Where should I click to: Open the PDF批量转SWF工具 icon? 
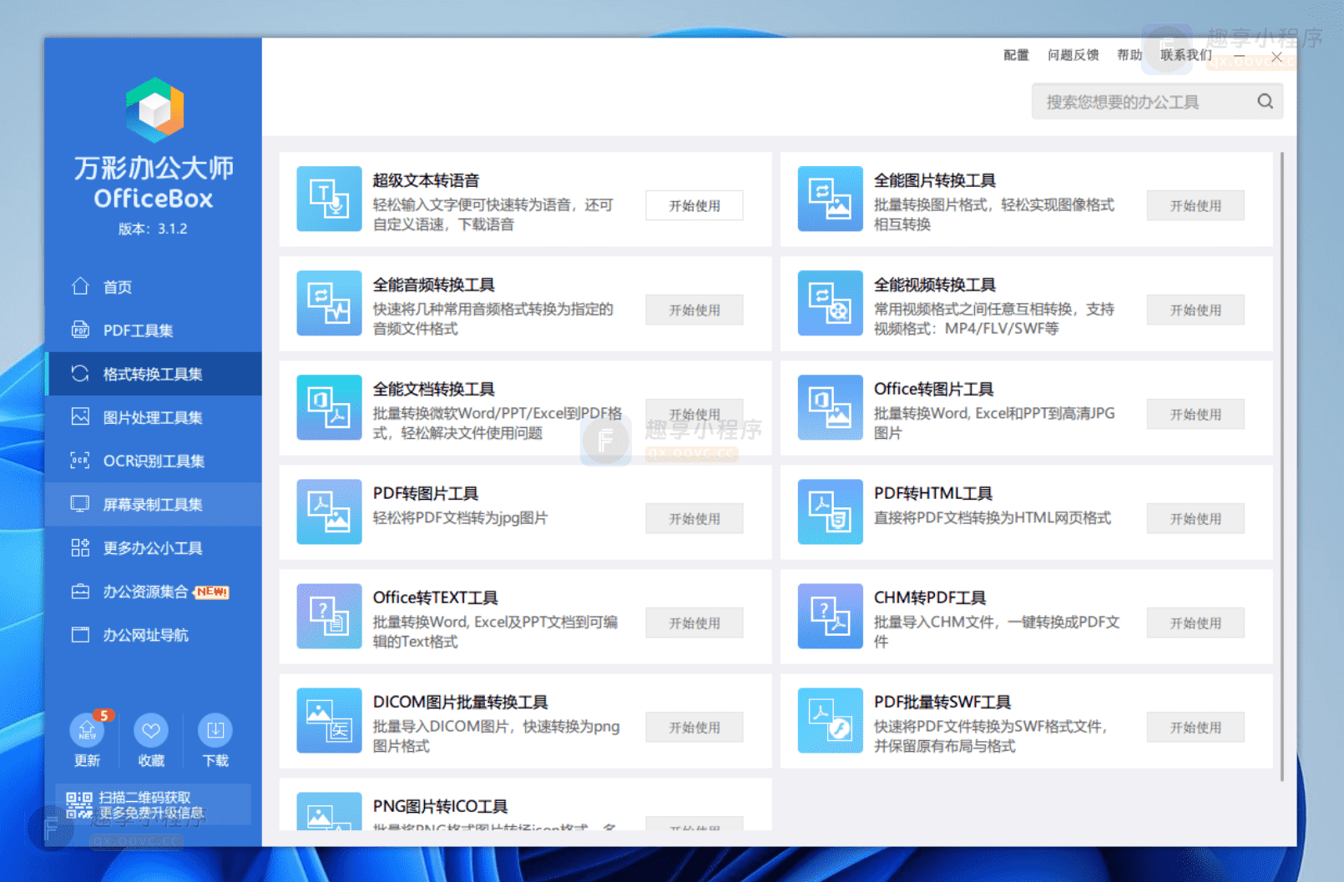(x=830, y=720)
